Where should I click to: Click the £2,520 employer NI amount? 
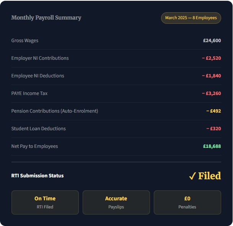211,58
